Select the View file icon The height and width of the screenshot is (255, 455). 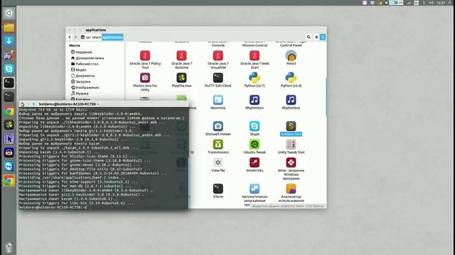coord(218,162)
